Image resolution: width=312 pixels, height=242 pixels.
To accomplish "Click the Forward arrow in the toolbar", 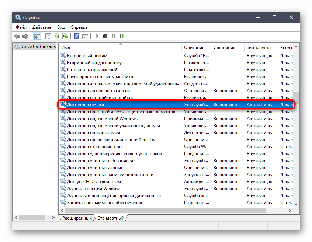I will coord(25,36).
